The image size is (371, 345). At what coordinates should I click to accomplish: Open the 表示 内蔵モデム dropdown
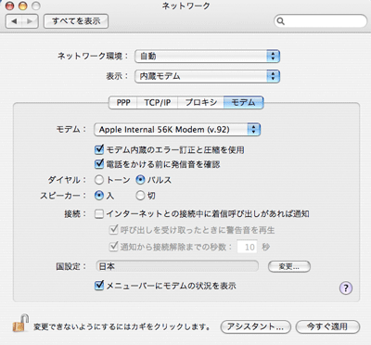[x=207, y=76]
